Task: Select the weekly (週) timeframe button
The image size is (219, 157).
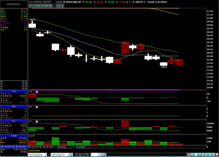Action: [x=58, y=6]
